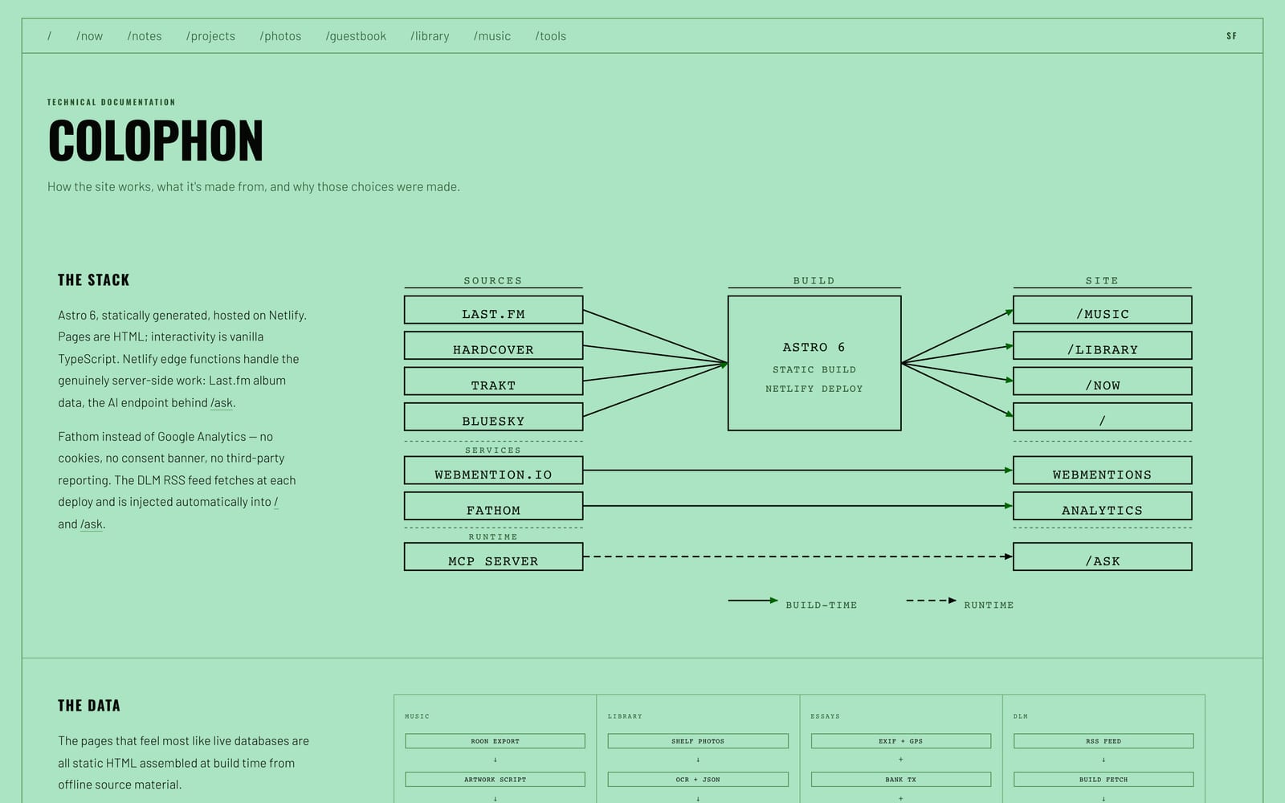This screenshot has height=803, width=1285.
Task: Click the ANALYTICS site box
Action: pyautogui.click(x=1102, y=506)
